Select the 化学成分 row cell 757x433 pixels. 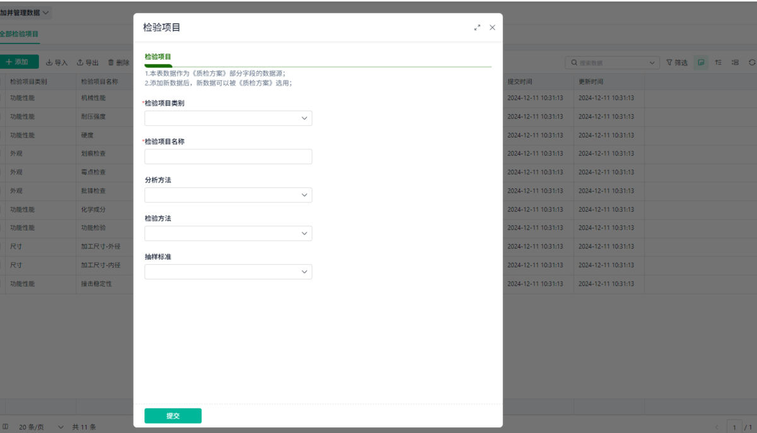[x=93, y=209]
